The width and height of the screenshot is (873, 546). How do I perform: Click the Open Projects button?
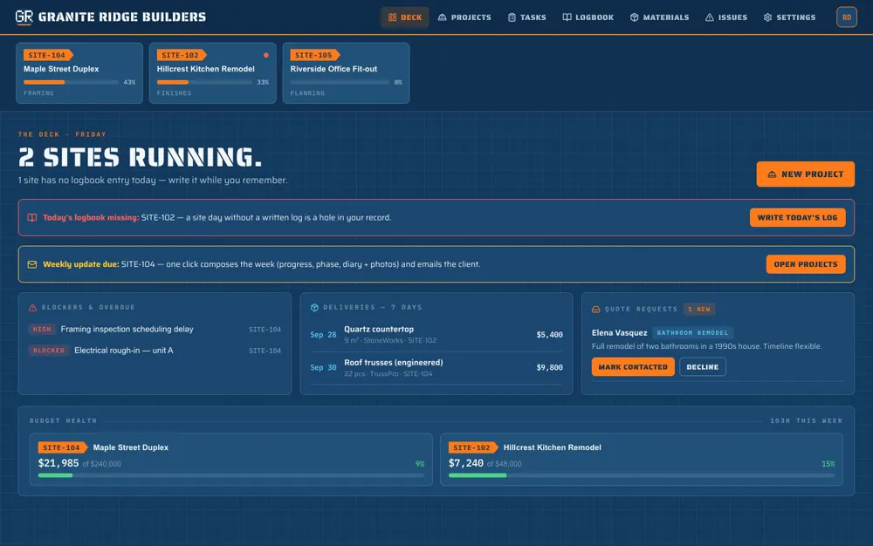(x=806, y=264)
